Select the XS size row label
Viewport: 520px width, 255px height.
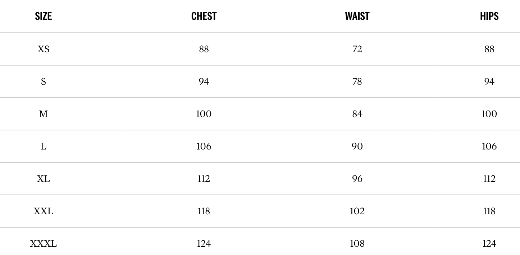43,49
